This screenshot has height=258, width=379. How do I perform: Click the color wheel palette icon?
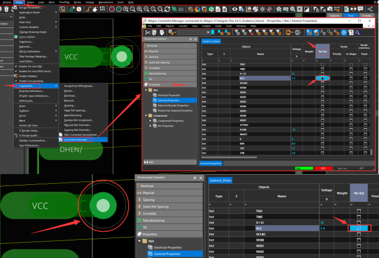click(198, 9)
